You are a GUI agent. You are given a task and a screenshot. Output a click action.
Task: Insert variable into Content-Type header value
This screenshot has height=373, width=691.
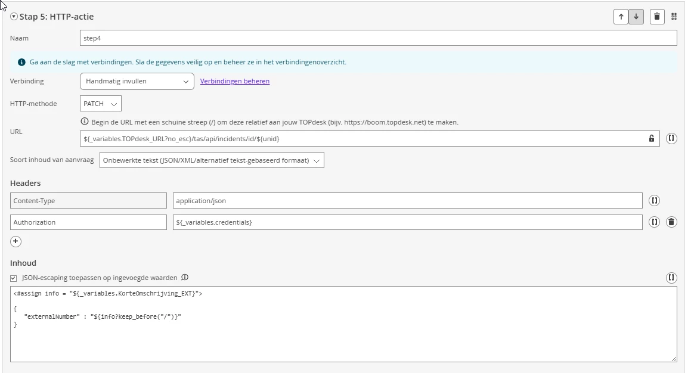coord(654,201)
